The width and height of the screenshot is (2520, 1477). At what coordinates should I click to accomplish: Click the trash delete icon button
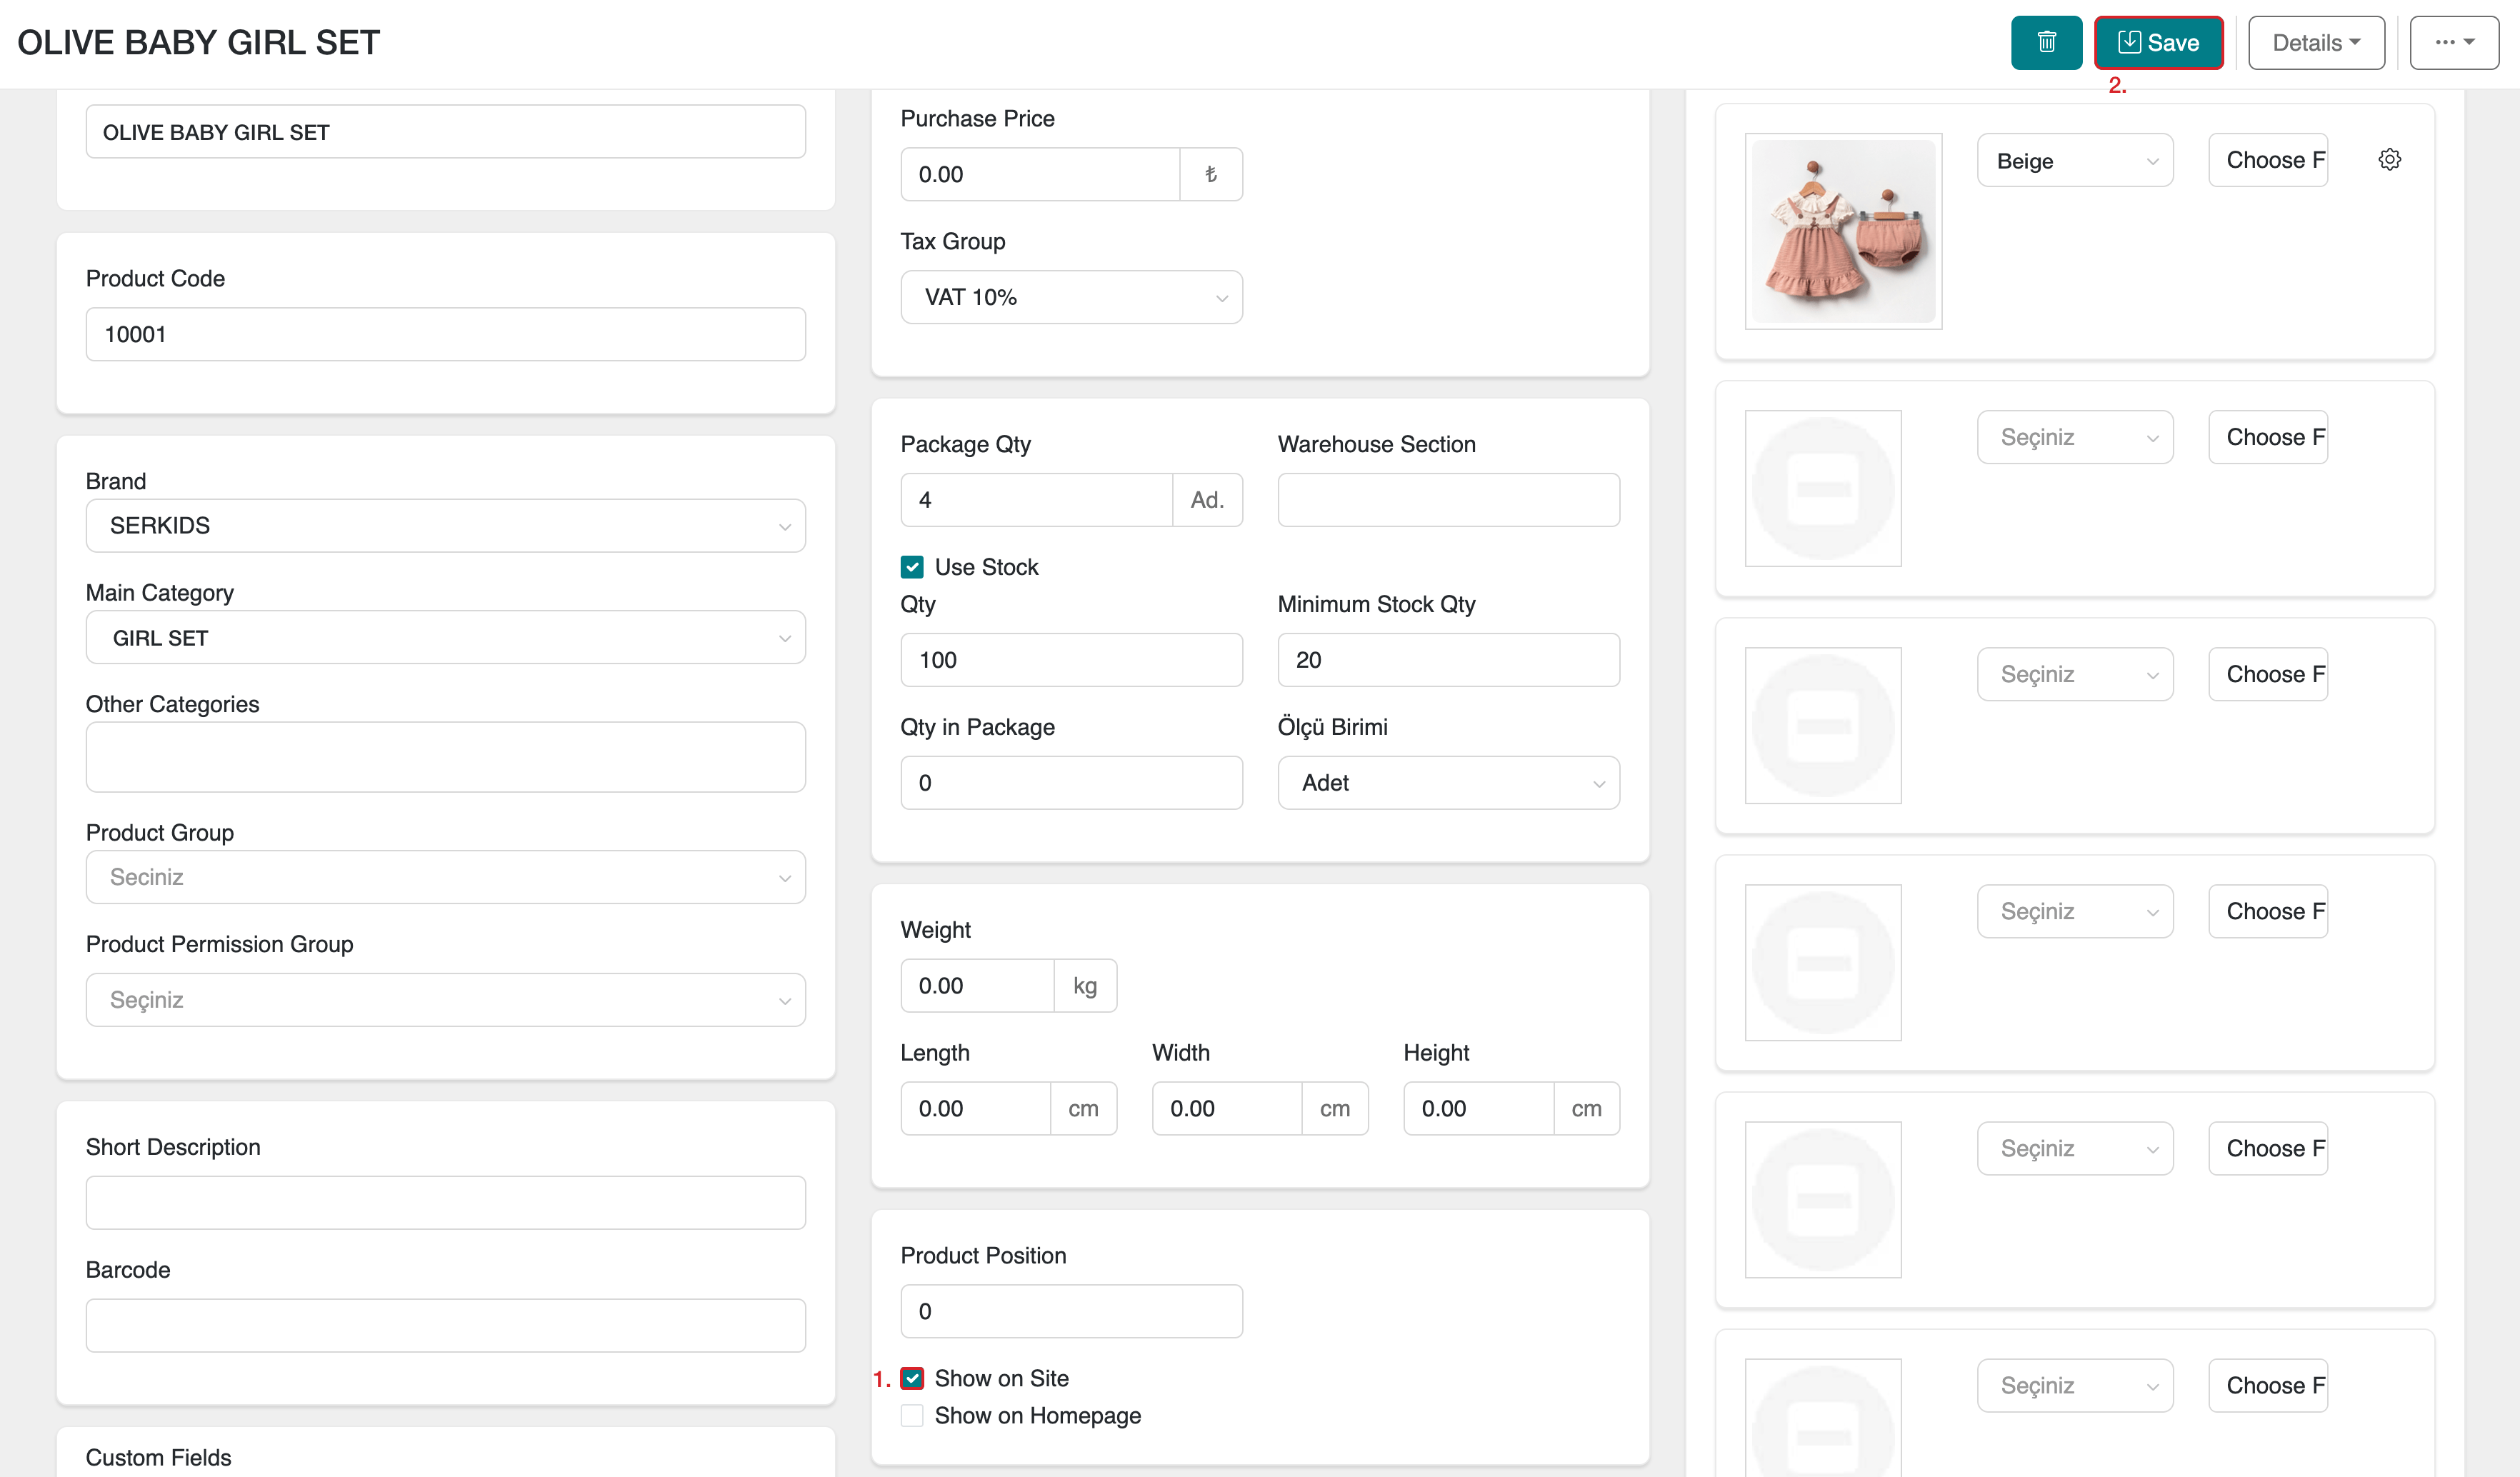coord(2046,43)
